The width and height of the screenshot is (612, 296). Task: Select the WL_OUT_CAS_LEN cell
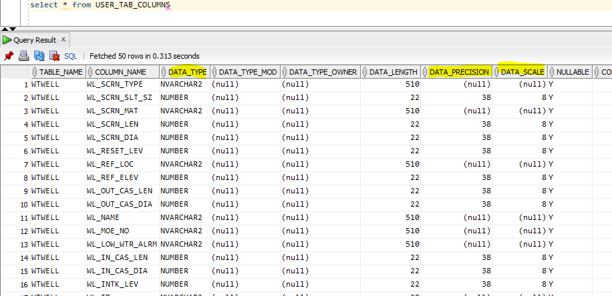(122, 191)
